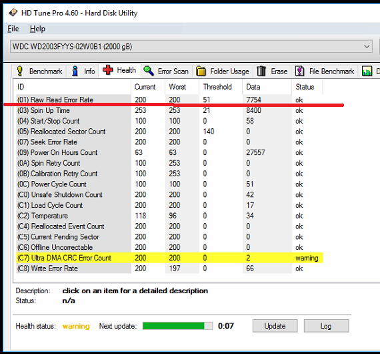Click the Log button
This screenshot has width=380, height=354.
click(x=326, y=326)
